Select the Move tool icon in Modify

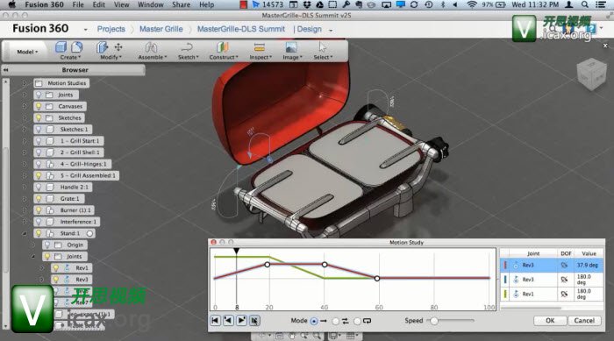[x=118, y=47]
